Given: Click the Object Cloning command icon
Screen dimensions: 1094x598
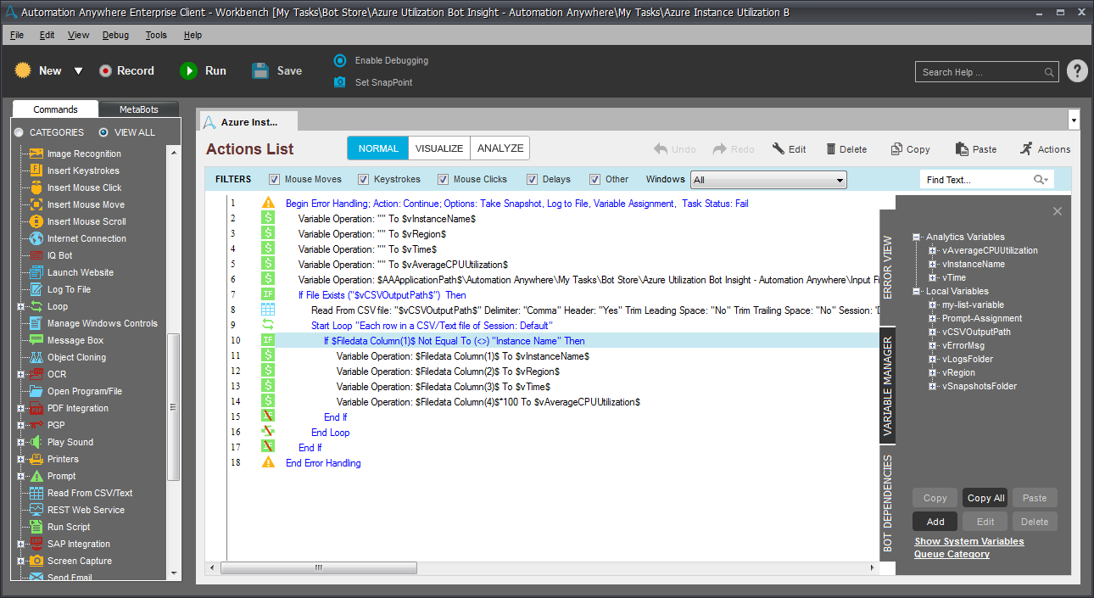Looking at the screenshot, I should click(x=36, y=357).
